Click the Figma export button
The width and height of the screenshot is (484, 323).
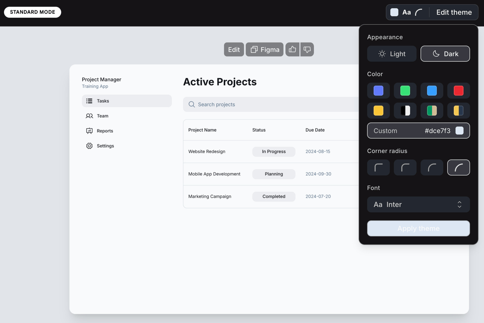(x=264, y=49)
